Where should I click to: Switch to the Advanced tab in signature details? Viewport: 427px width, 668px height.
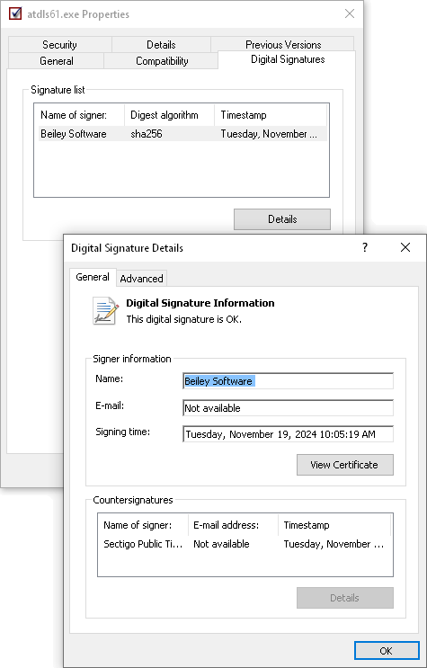141,279
